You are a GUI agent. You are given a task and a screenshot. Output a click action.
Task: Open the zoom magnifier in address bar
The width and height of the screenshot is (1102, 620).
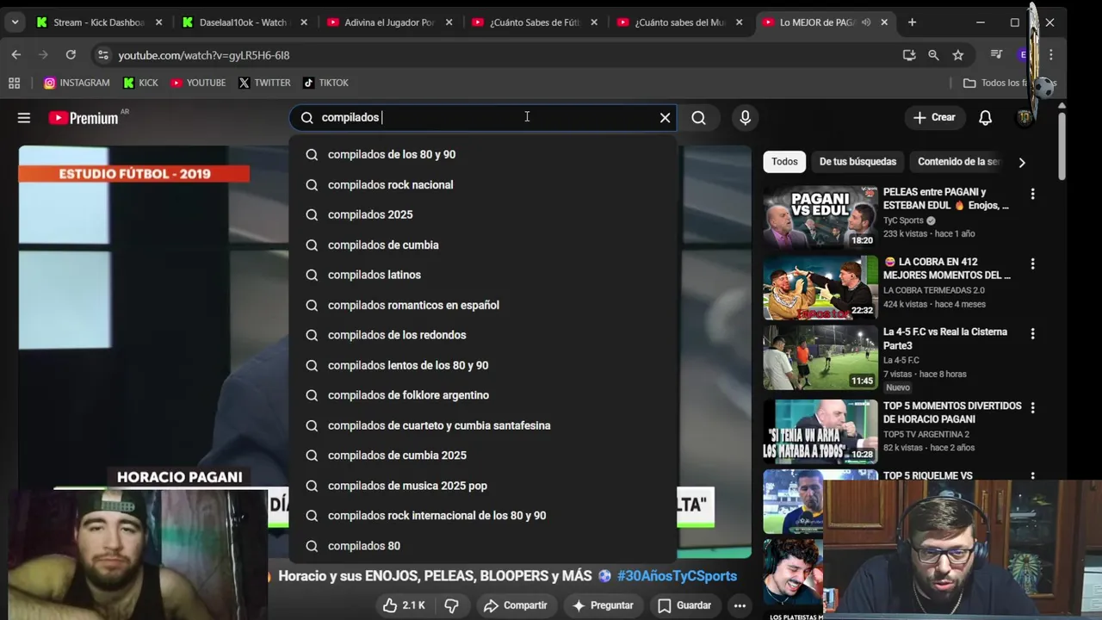[x=933, y=55]
